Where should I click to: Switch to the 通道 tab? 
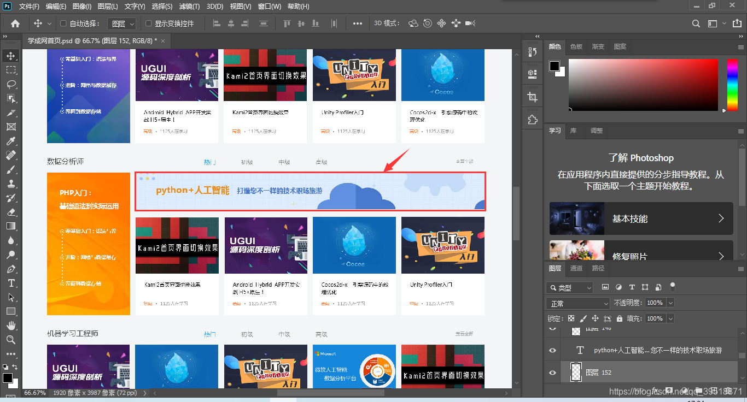click(x=576, y=268)
